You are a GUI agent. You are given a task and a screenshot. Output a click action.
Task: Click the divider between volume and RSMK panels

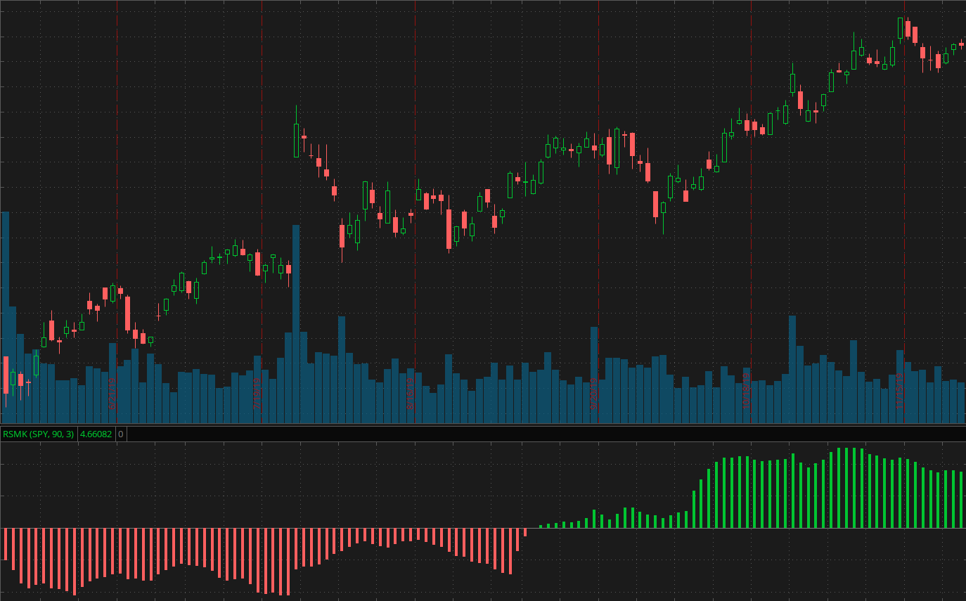[x=483, y=425]
